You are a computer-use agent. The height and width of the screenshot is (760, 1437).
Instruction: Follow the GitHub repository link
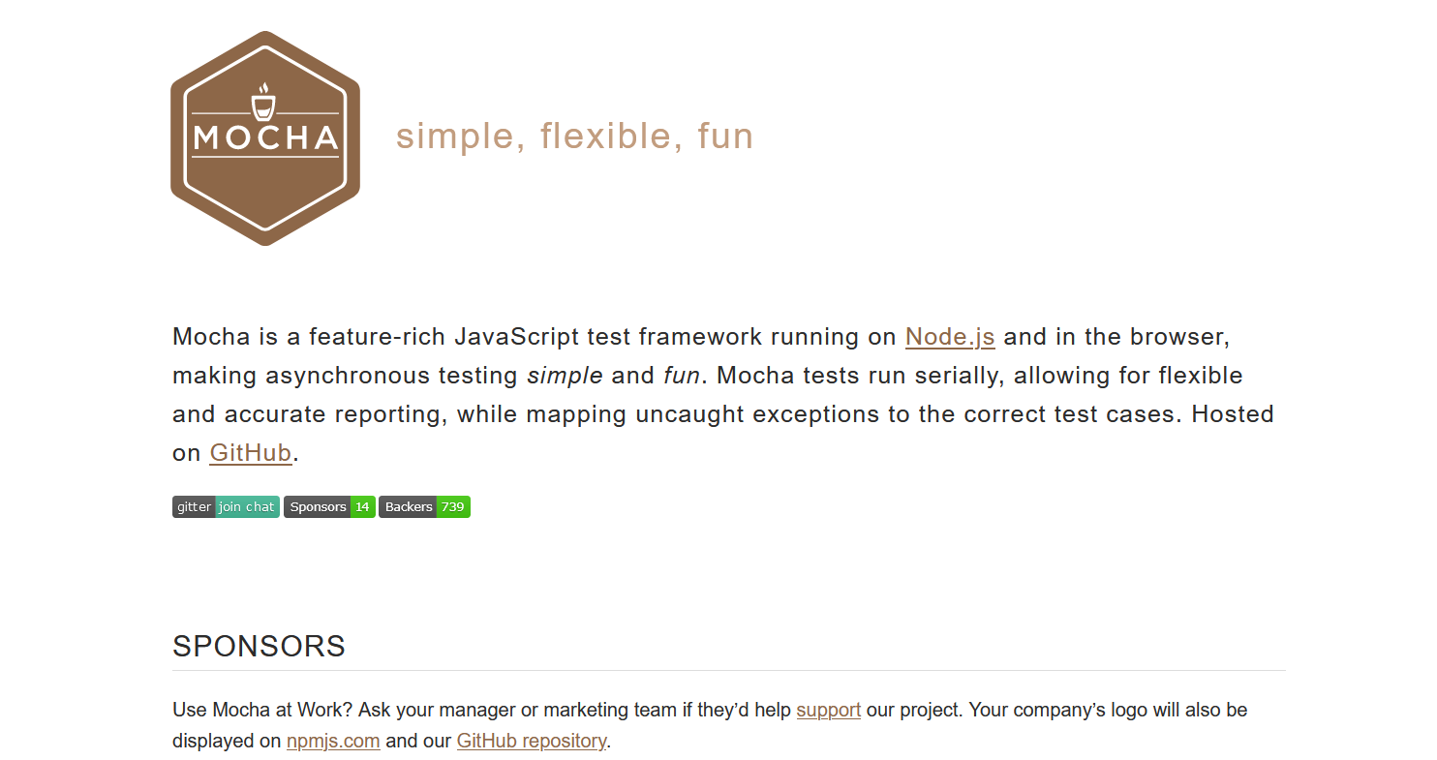coord(531,741)
